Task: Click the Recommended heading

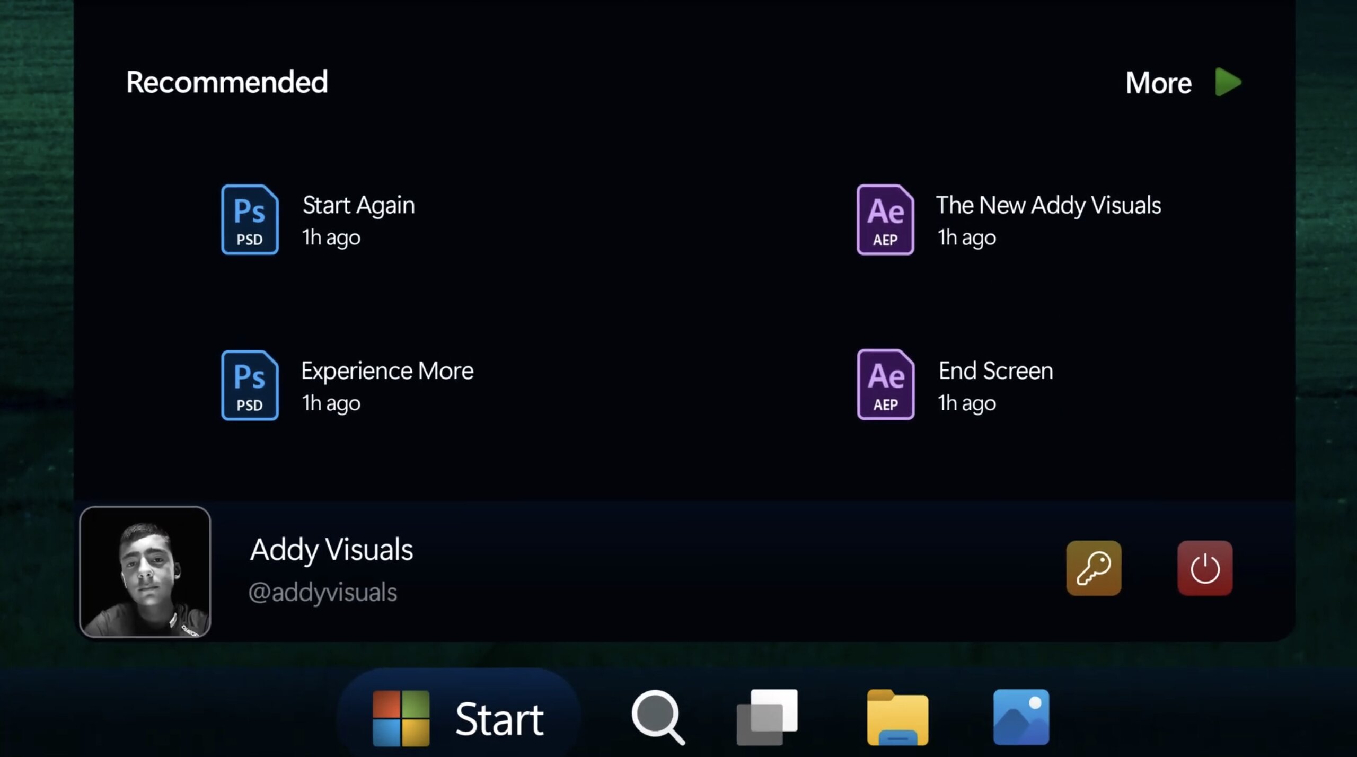Action: click(x=227, y=82)
